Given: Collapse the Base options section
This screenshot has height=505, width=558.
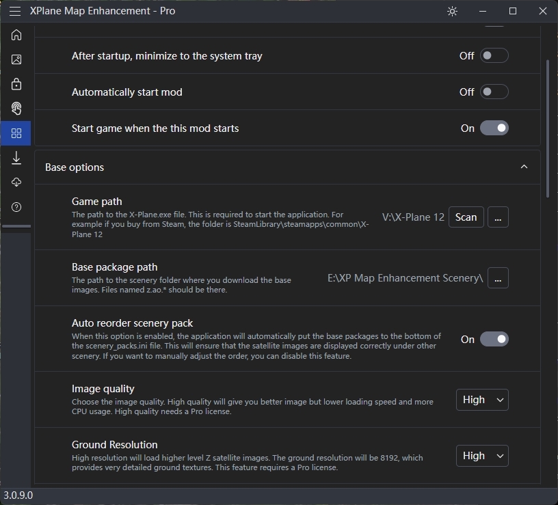Looking at the screenshot, I should [x=524, y=167].
